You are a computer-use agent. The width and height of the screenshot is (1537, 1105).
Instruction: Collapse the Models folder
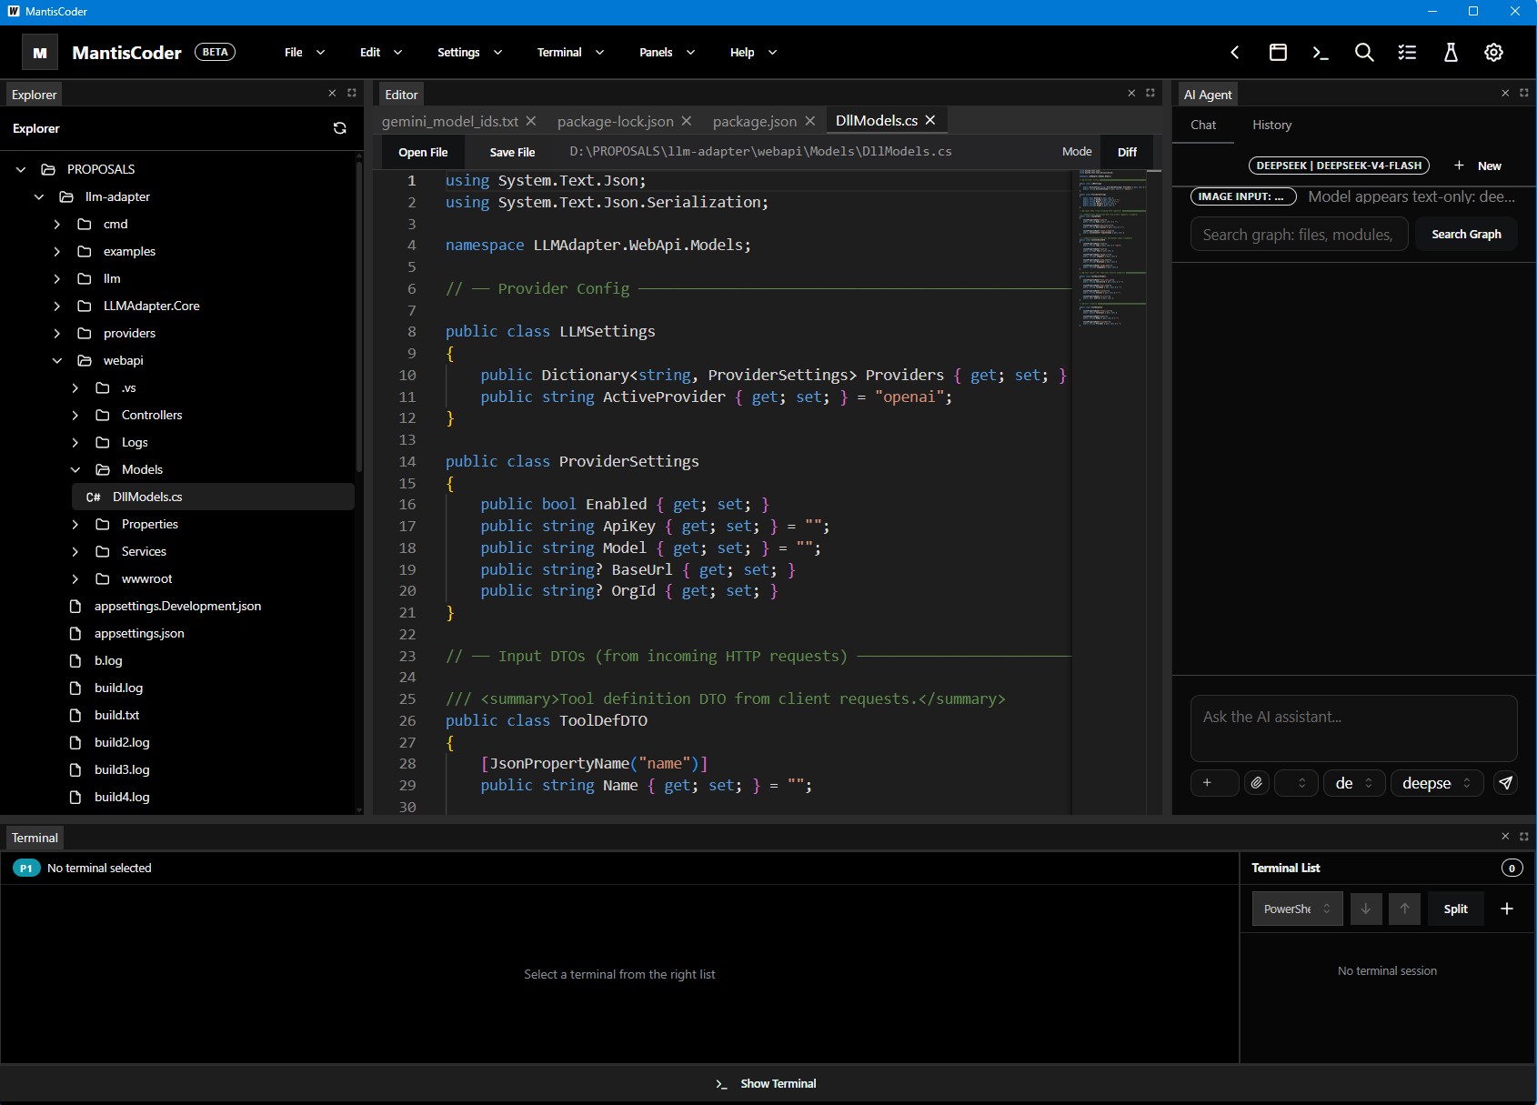75,469
